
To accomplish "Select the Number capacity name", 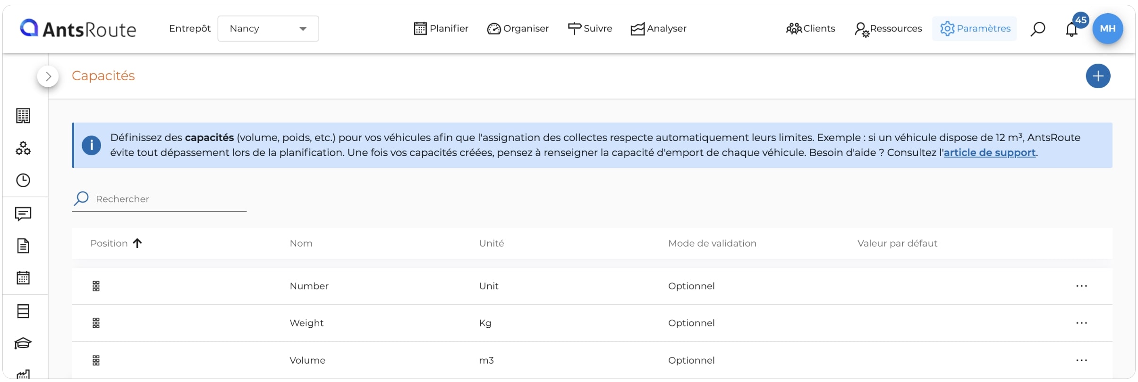I will coord(309,286).
